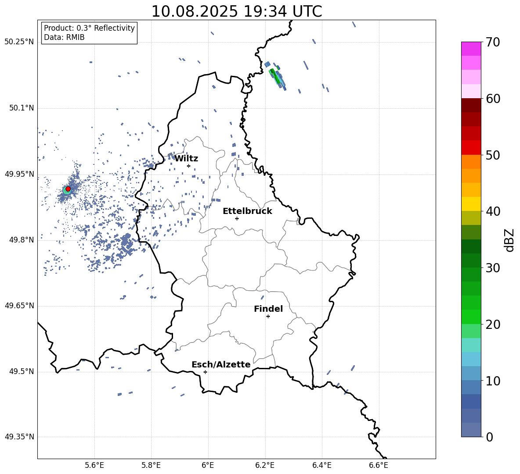Screen dimensions: 520x474
Task: Click the green radar echo northeast of Luxembourg
Action: 276,76
